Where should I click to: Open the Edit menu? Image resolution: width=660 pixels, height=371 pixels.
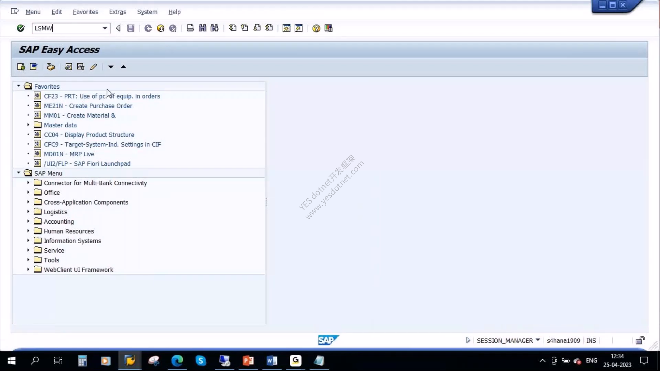pyautogui.click(x=57, y=12)
